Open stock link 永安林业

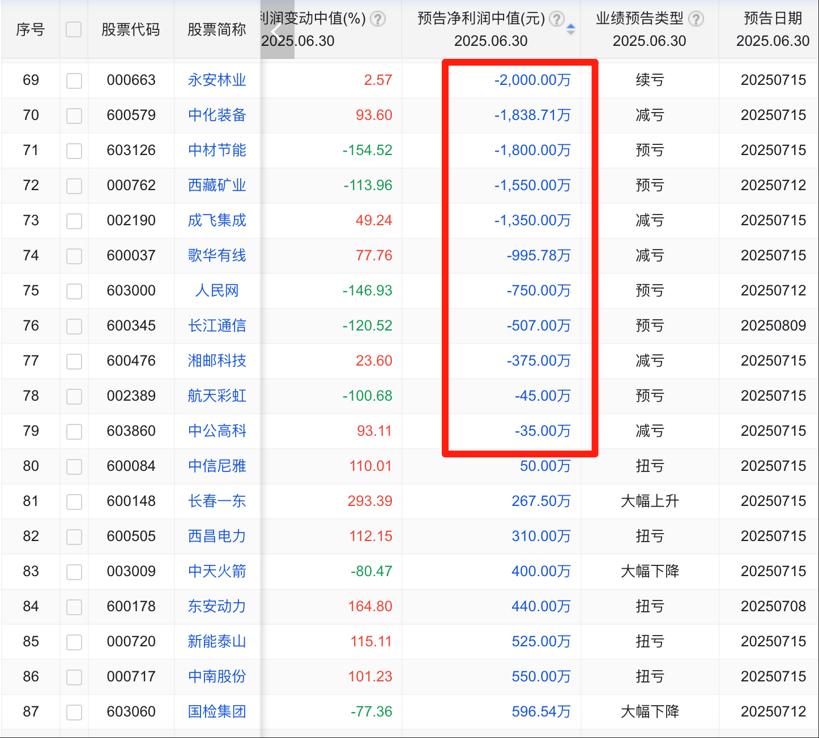(x=217, y=80)
